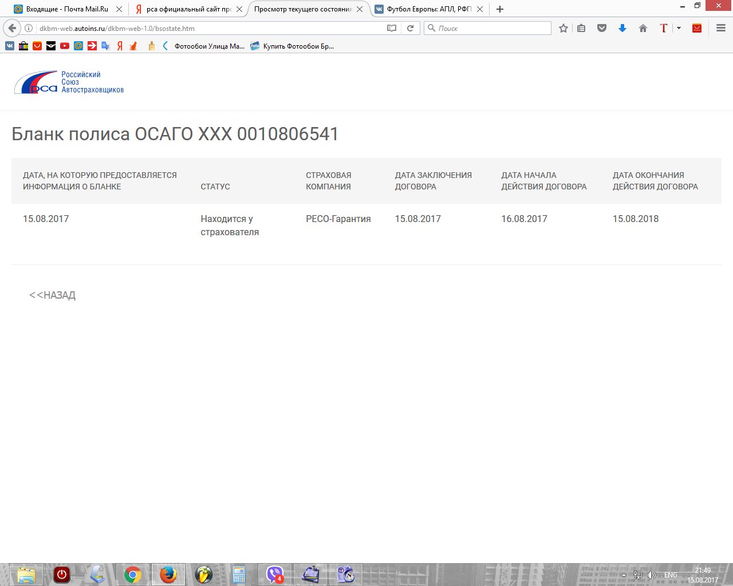
Task: Open bookmark 'Фотообои Улица Ма...'
Action: click(x=210, y=46)
